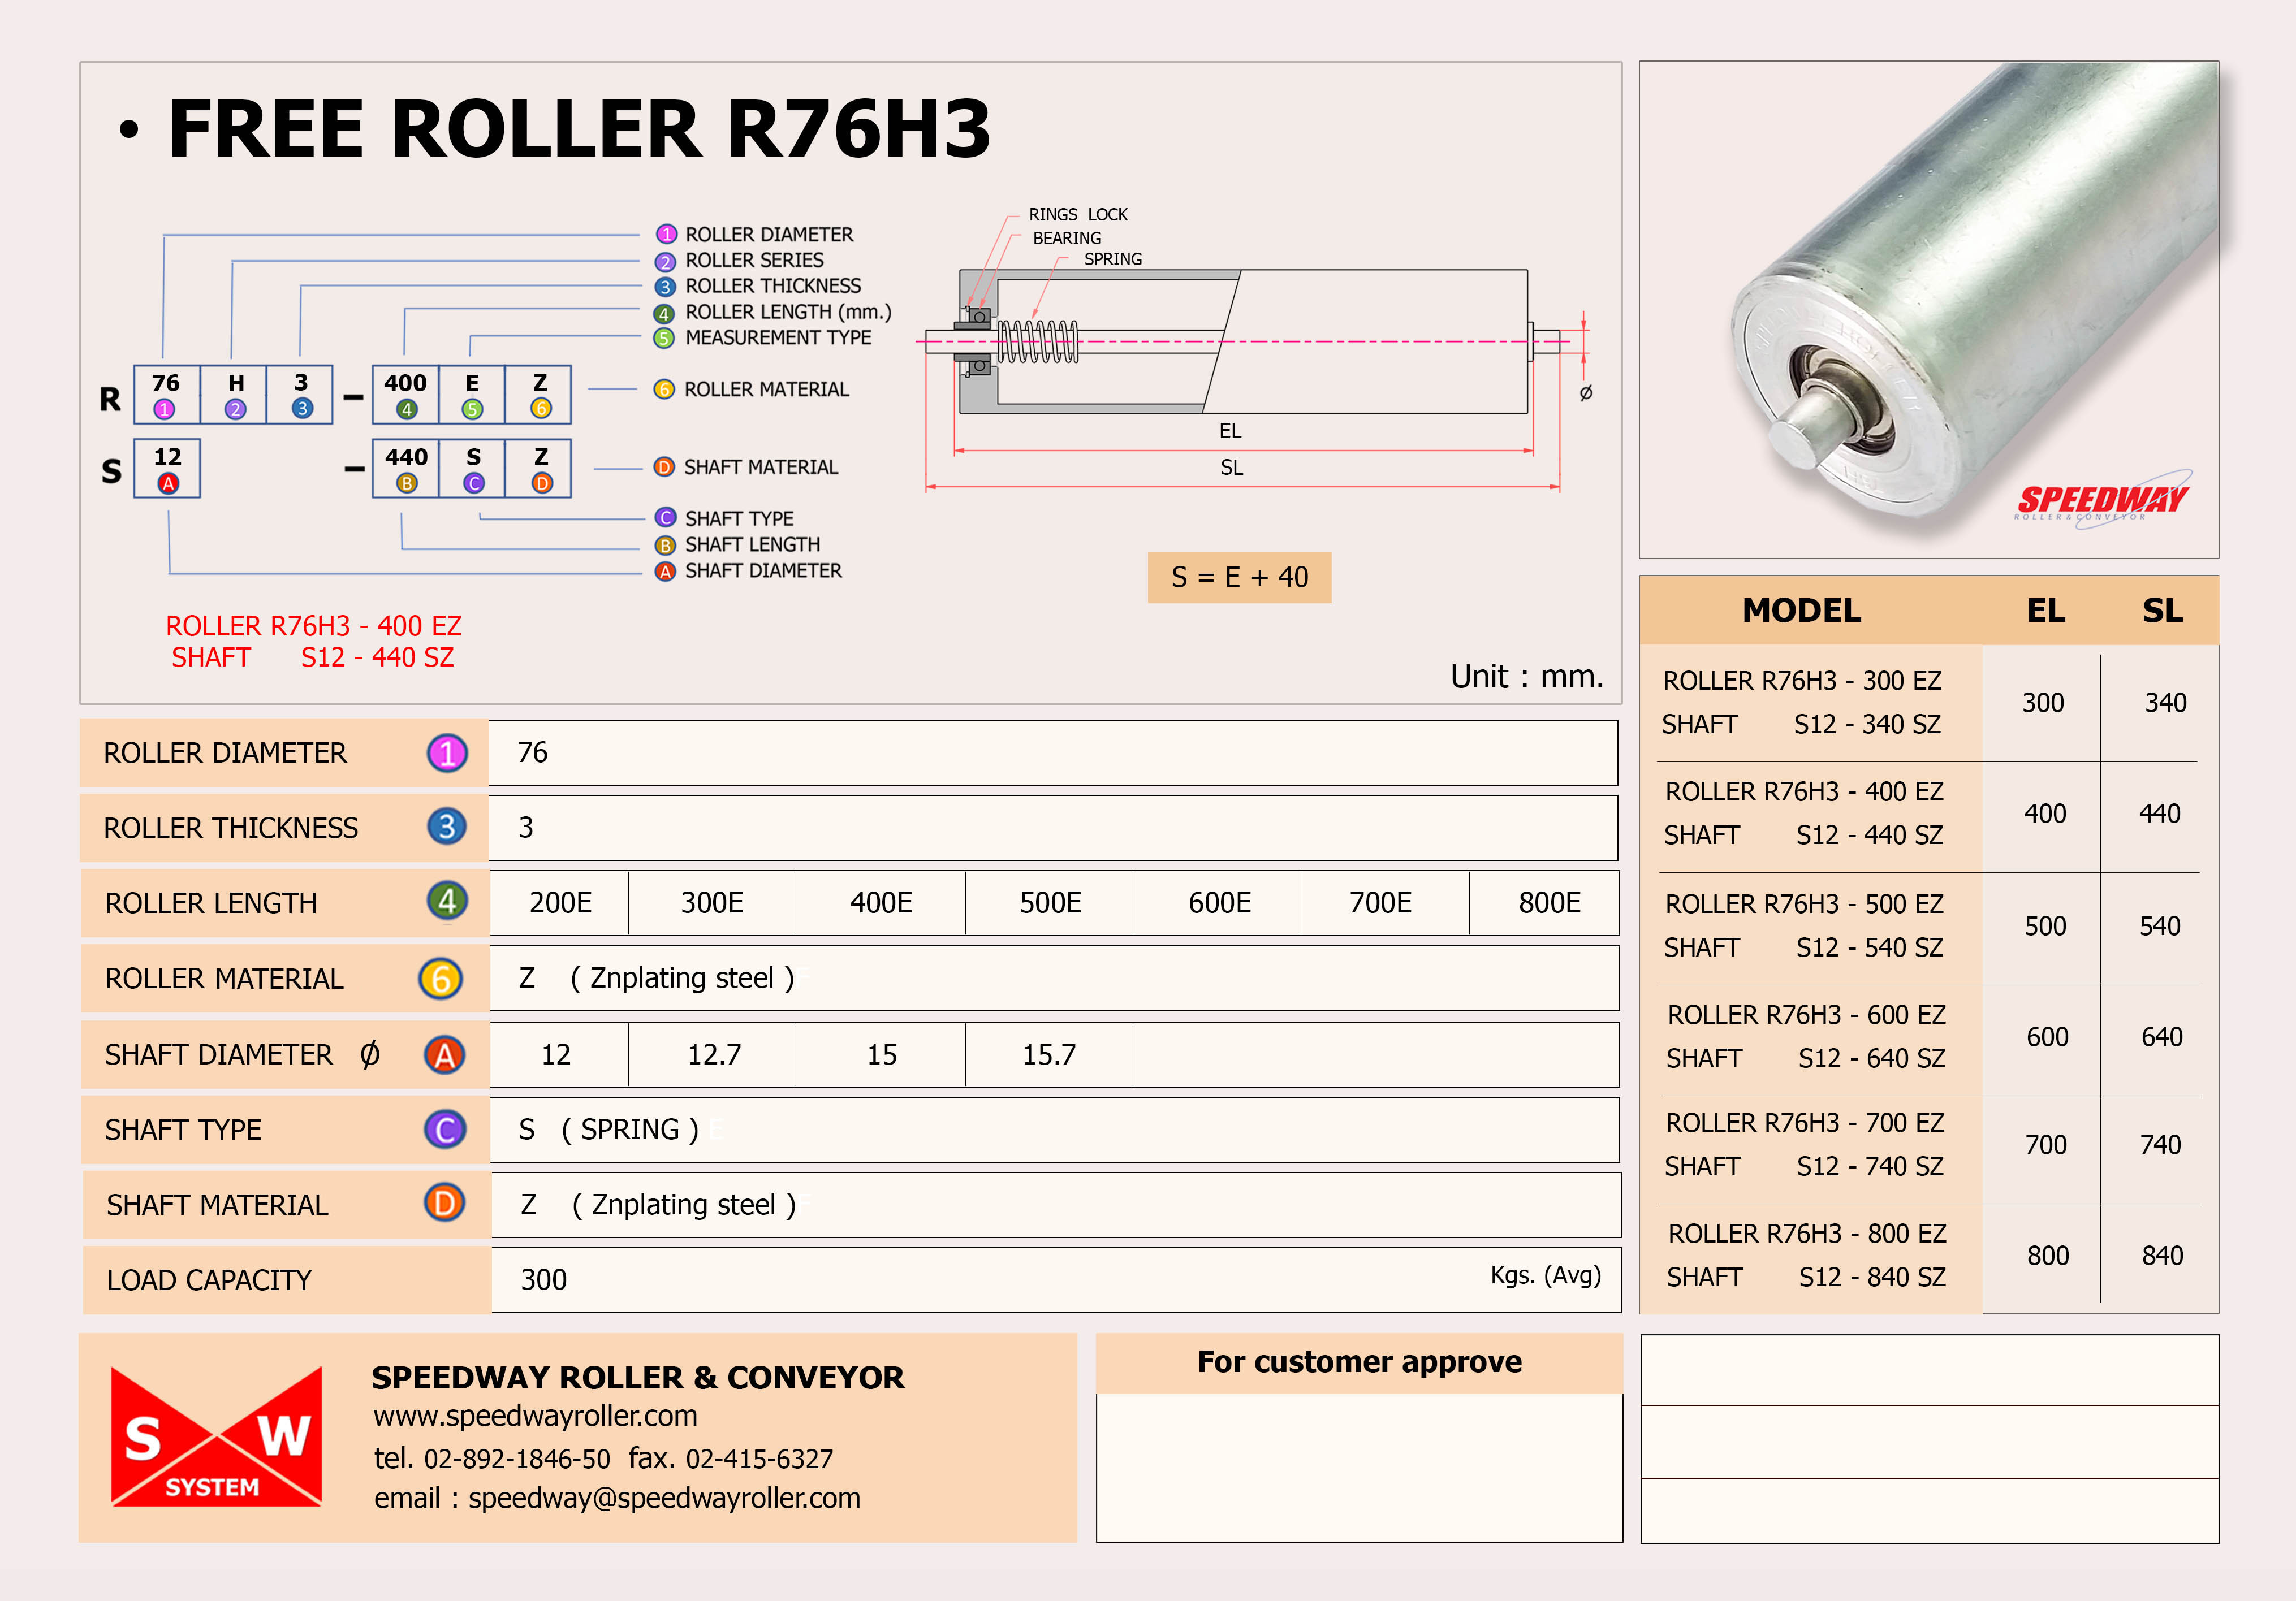Click legend circle 4 next to ROLLER LENGTH (mm.)
The image size is (2296, 1601).
point(664,314)
